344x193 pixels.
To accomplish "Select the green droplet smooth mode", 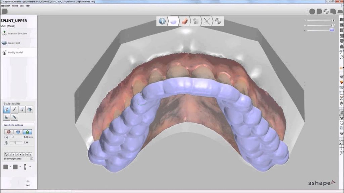I will (x=27, y=132).
